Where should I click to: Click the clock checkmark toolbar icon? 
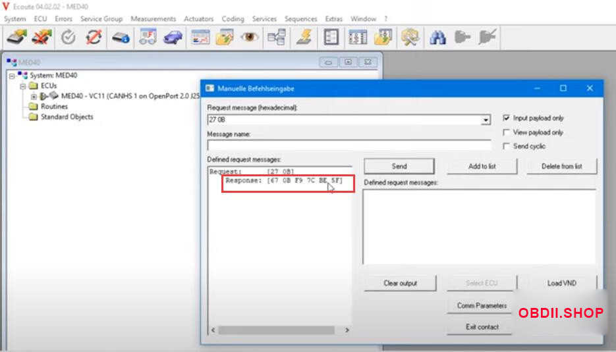click(x=69, y=38)
